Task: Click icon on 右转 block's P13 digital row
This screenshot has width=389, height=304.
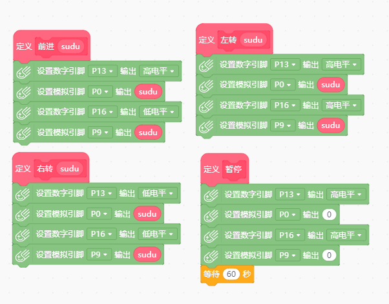Action: pyautogui.click(x=23, y=194)
